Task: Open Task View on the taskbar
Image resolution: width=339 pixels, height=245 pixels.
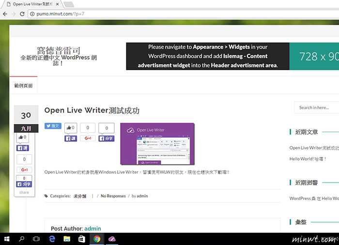Action: click(x=36, y=239)
